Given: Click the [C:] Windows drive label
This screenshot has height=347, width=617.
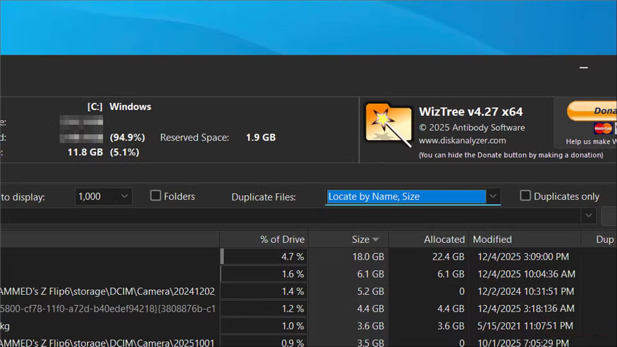Looking at the screenshot, I should [119, 107].
